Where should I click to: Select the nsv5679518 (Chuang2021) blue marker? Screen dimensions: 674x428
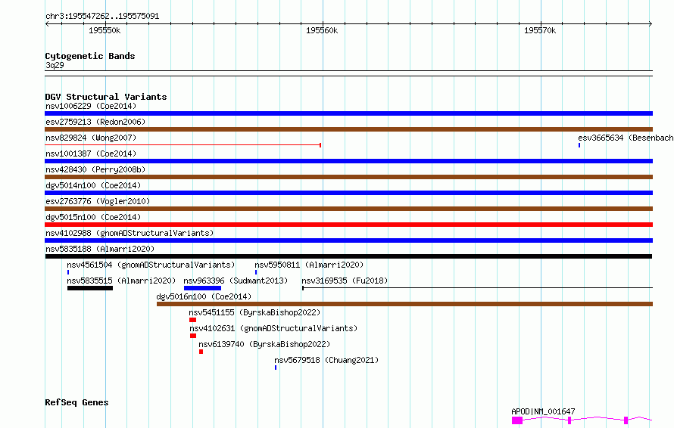pos(276,368)
